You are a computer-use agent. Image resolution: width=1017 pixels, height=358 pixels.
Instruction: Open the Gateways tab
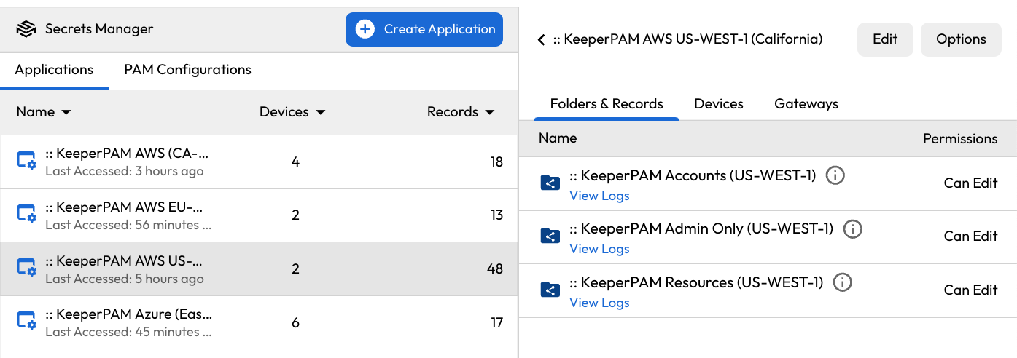click(x=806, y=104)
